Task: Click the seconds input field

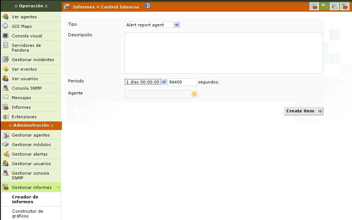Action: (x=182, y=82)
